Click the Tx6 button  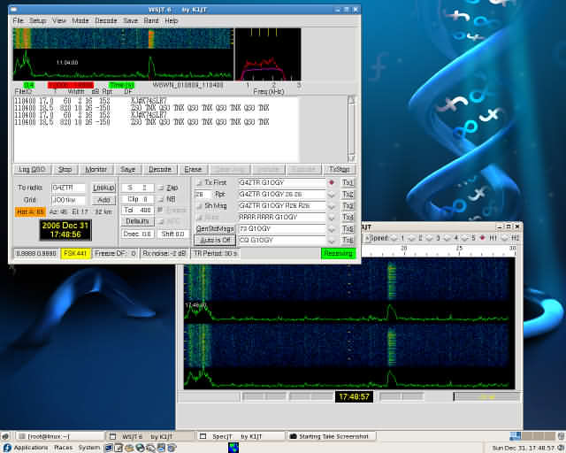point(348,240)
